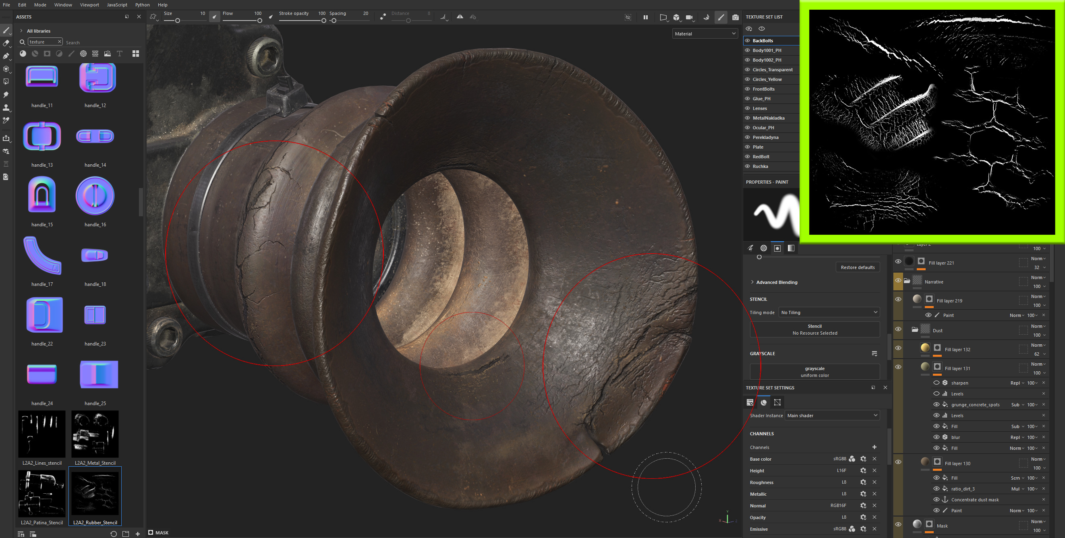This screenshot has height=538, width=1065.
Task: Click the brush Size slider handle
Action: click(x=178, y=21)
